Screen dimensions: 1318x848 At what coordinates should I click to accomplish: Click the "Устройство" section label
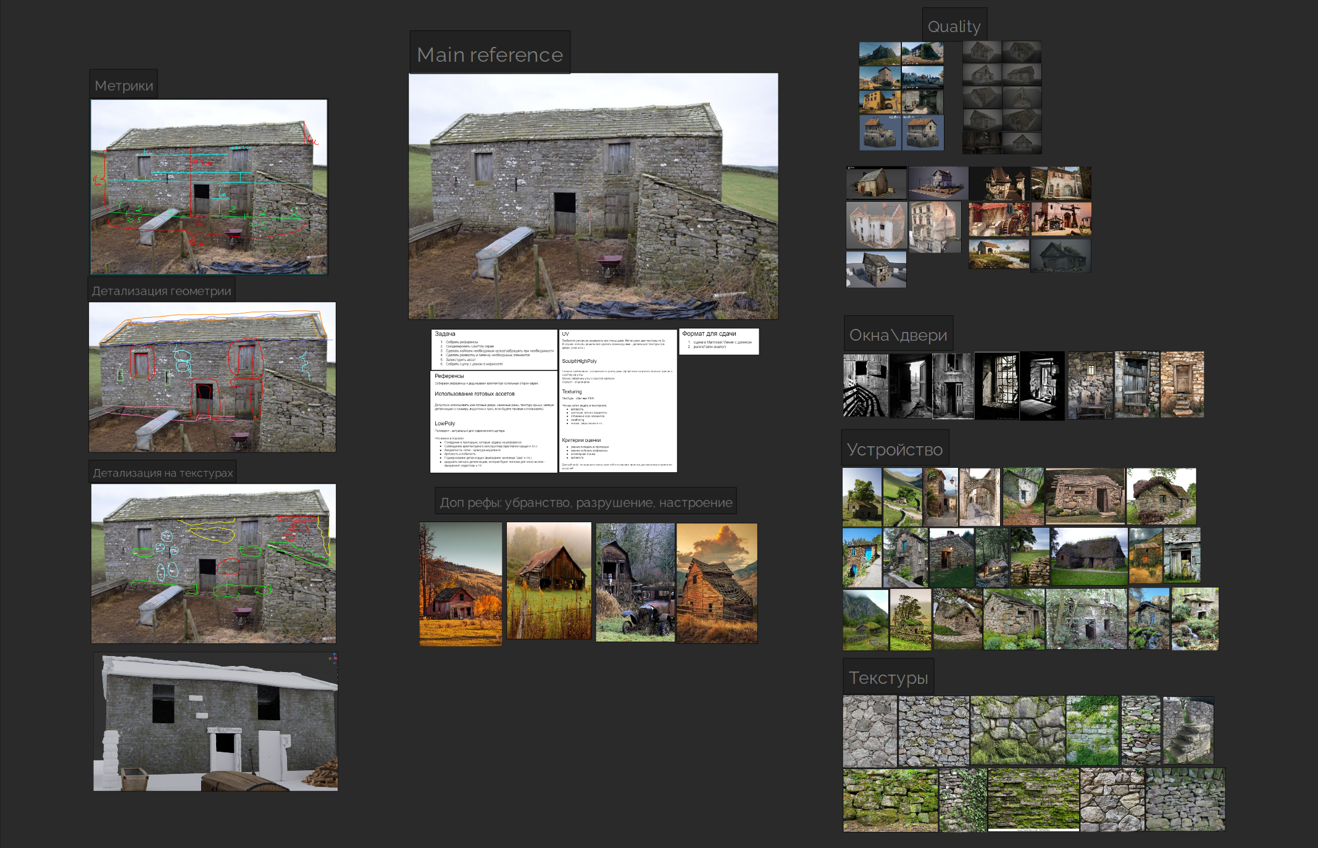coord(894,449)
